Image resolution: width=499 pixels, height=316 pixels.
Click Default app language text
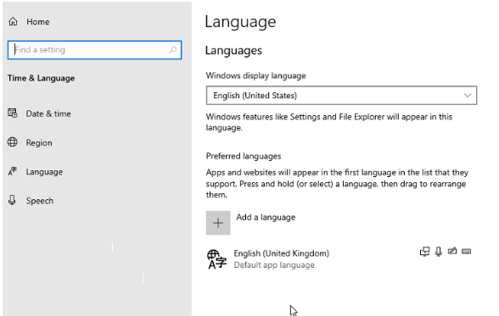coord(274,265)
